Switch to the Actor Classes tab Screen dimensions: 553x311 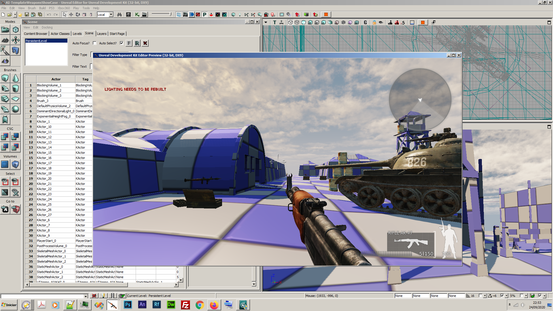[60, 34]
